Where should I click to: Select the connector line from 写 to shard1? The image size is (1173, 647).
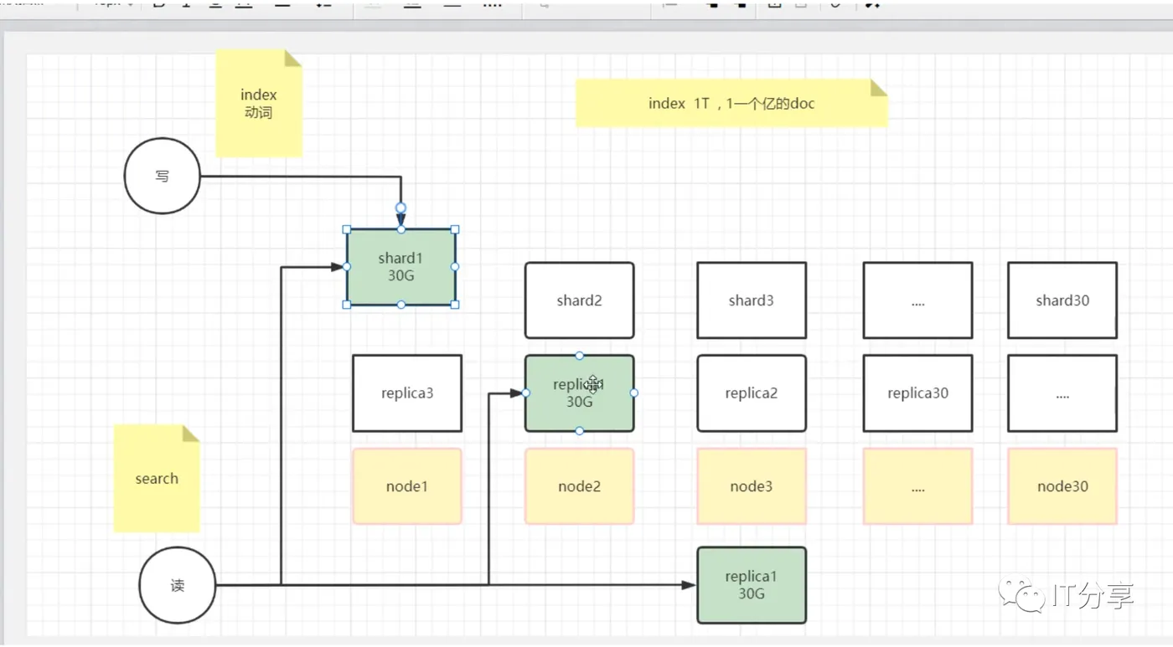[x=302, y=177]
